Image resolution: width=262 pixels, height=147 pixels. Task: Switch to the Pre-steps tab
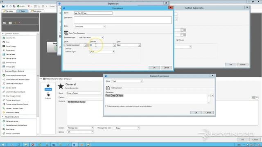[8, 11]
